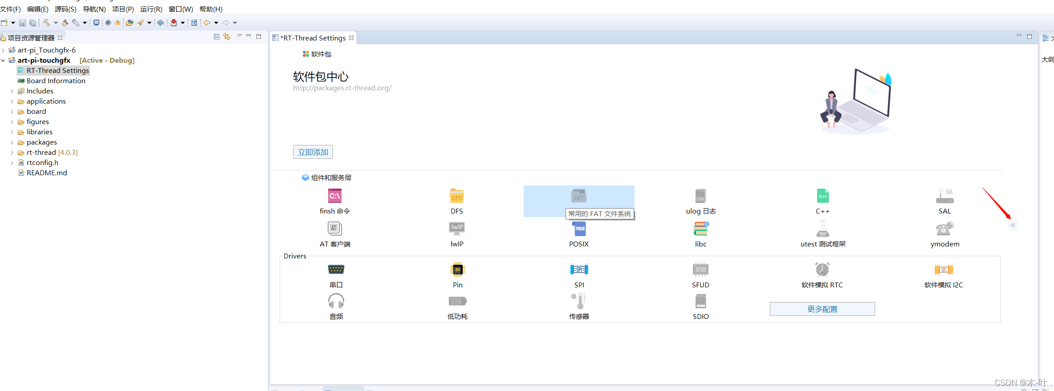Open the libc component icon
The height and width of the screenshot is (391, 1054).
tap(701, 229)
